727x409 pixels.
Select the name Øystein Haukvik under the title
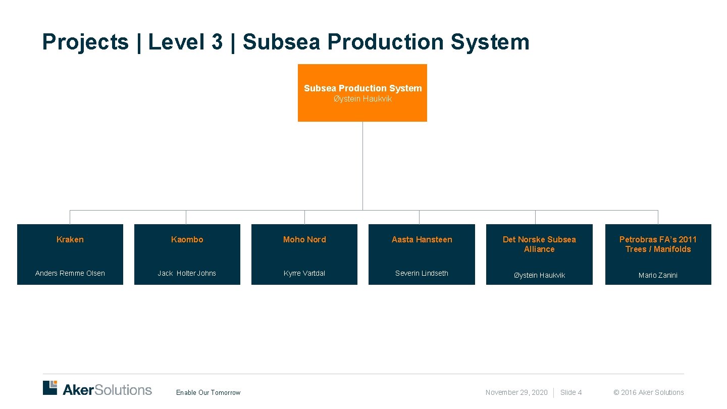[362, 99]
